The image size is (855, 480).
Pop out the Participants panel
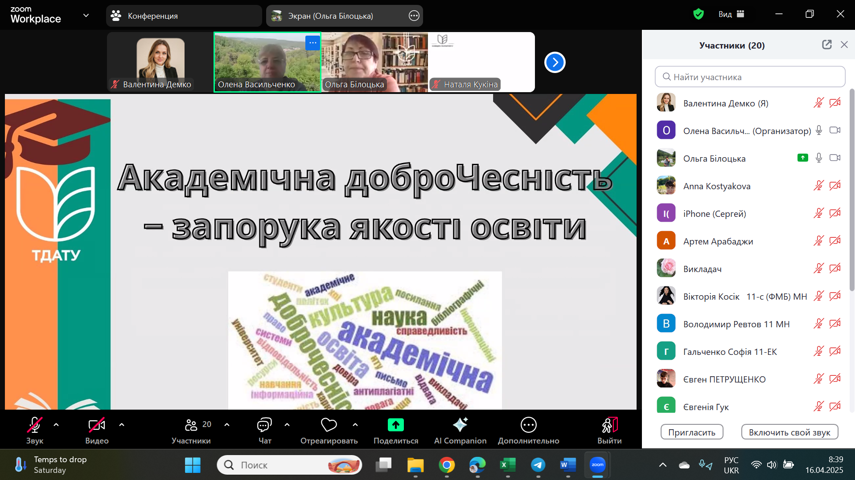(x=826, y=45)
